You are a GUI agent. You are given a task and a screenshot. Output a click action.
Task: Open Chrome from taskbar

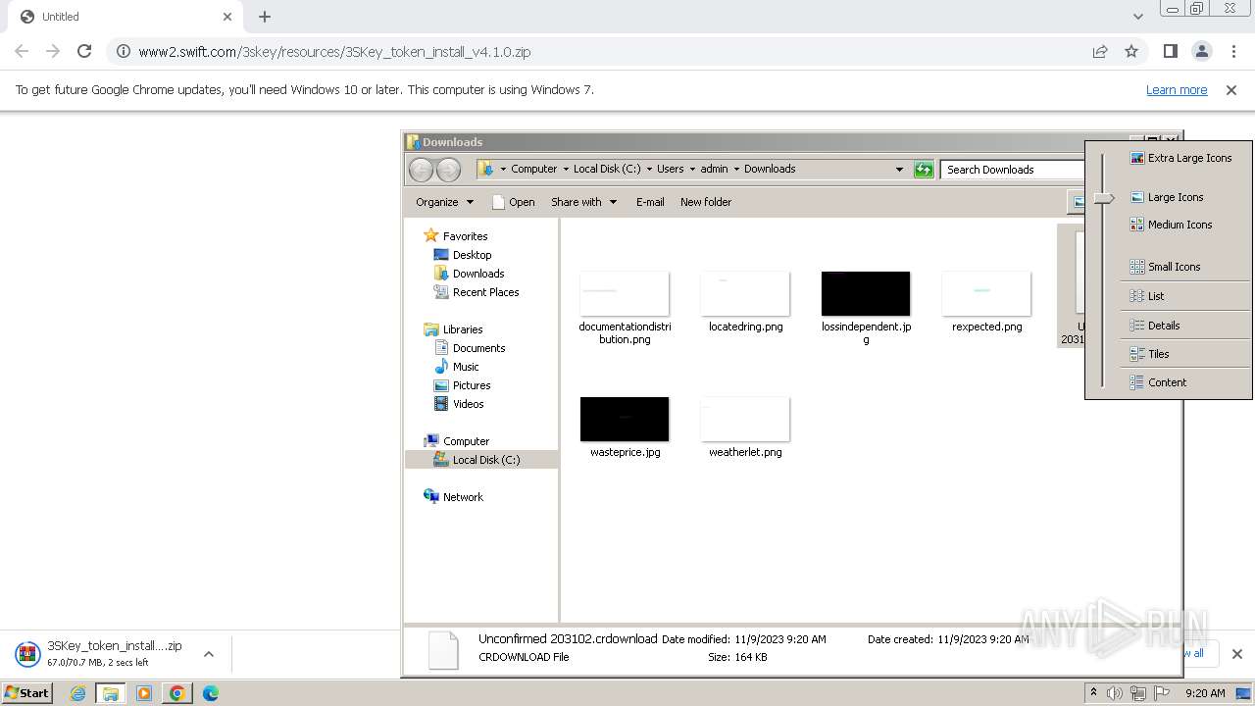(176, 693)
